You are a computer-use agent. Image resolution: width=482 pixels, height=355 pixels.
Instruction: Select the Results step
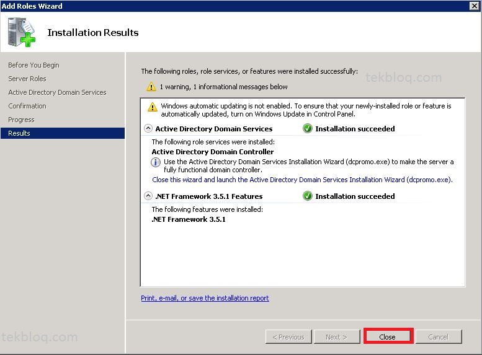pyautogui.click(x=63, y=133)
